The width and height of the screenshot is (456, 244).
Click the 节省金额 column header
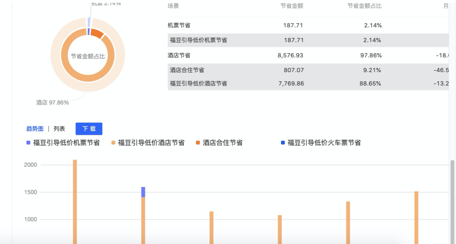pyautogui.click(x=292, y=6)
